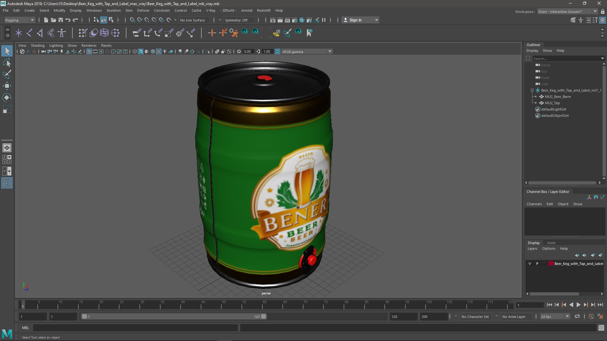The height and width of the screenshot is (341, 607).
Task: Click Symmetry: Off button
Action: tap(239, 20)
